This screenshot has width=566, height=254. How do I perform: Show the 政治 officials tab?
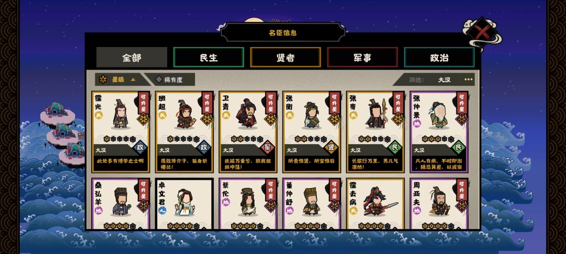439,57
